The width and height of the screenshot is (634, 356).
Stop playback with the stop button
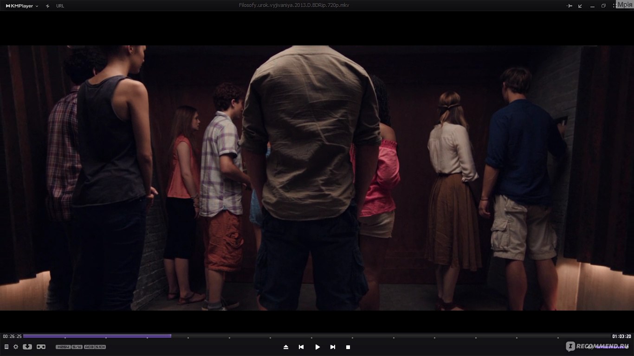348,347
